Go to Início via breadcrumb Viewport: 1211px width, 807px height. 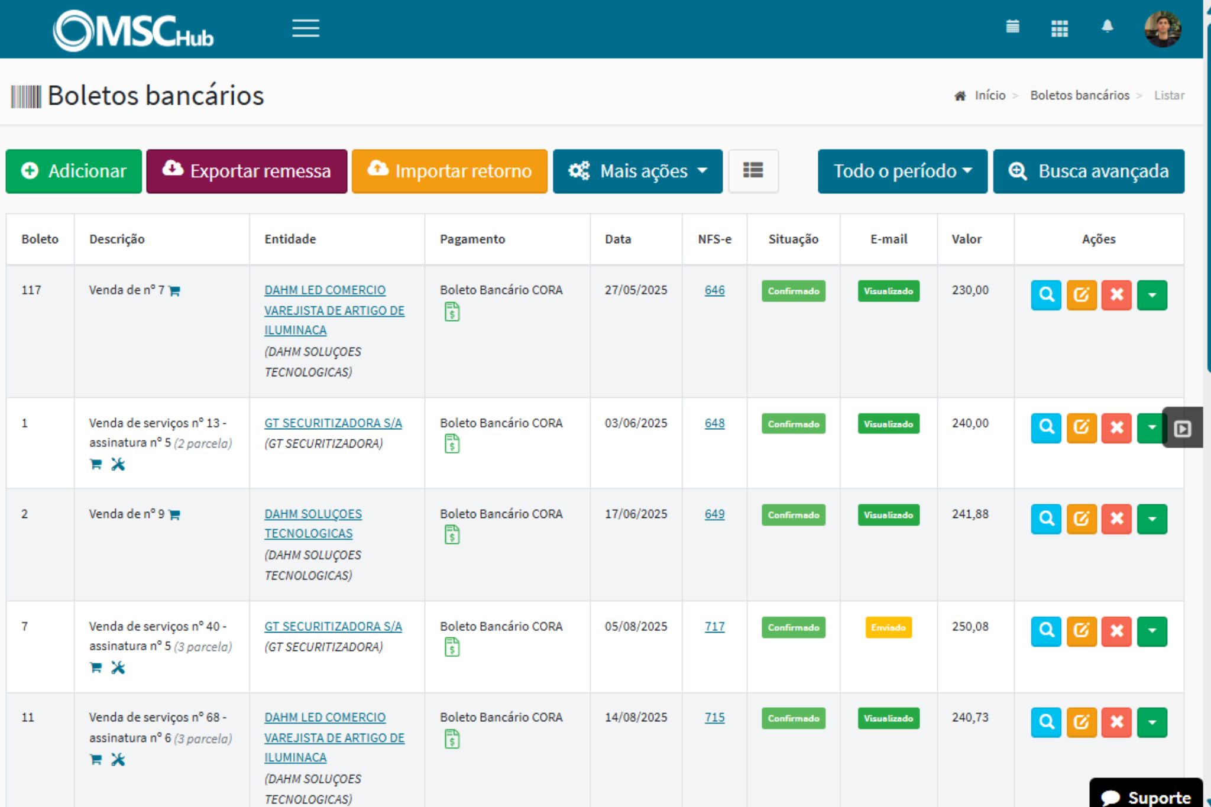click(988, 95)
